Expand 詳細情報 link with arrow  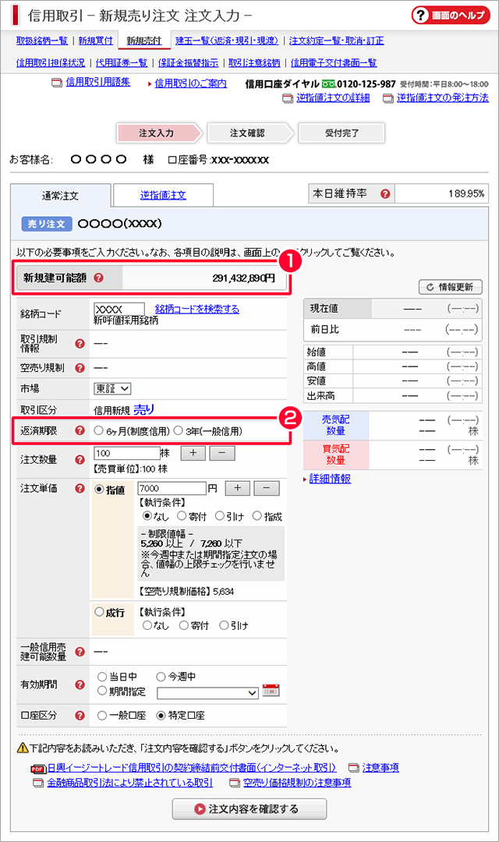point(329,479)
